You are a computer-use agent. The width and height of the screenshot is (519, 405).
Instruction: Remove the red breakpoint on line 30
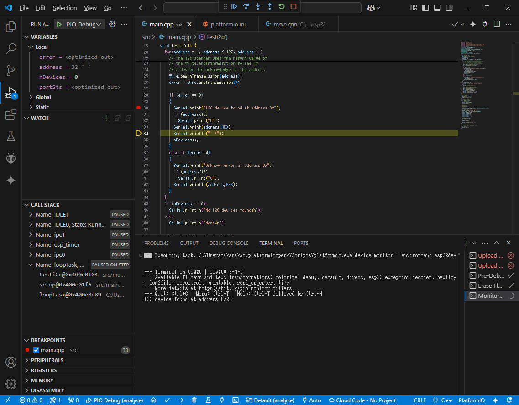click(138, 108)
